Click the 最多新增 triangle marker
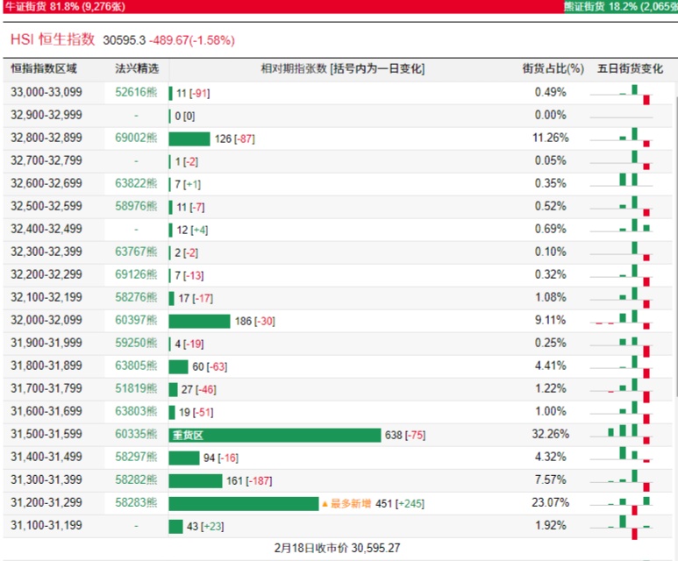The height and width of the screenshot is (561, 678). (325, 504)
